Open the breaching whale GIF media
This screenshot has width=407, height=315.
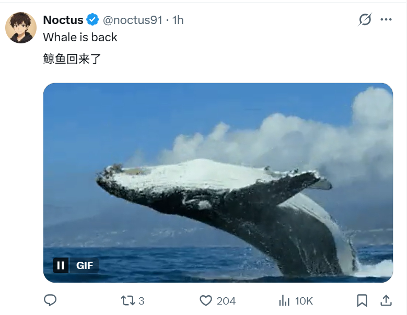pos(218,183)
